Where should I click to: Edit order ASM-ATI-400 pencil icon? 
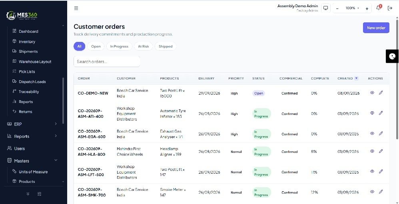[x=381, y=113]
